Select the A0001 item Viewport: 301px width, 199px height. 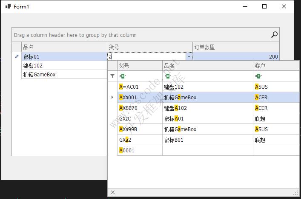[x=140, y=150]
